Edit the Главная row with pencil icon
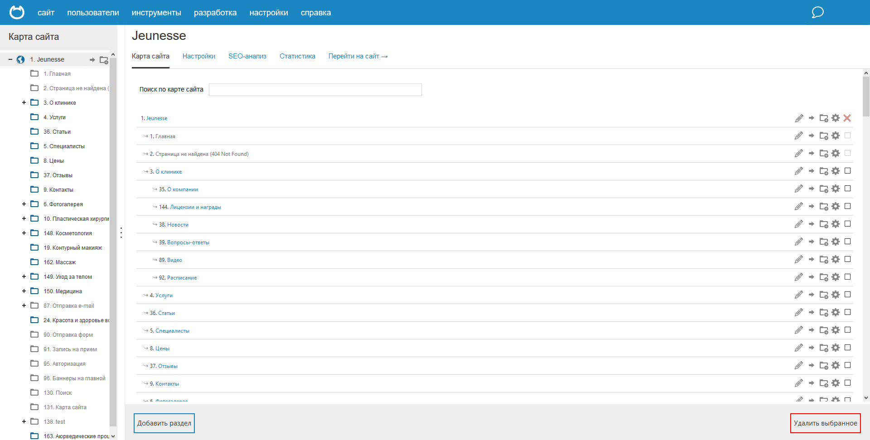 (x=799, y=136)
